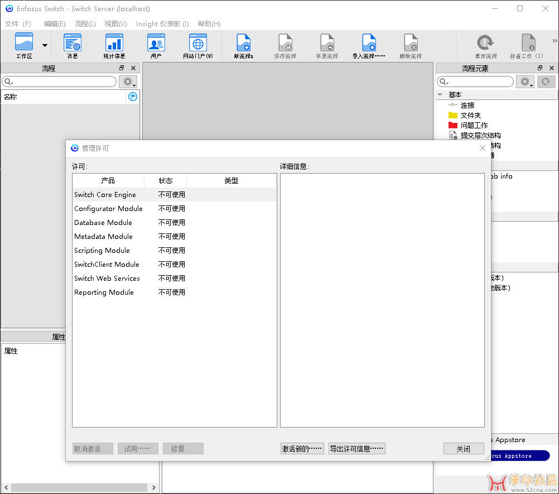The image size is (559, 494).
Task: Select the Switch Core Engine row
Action: [174, 195]
